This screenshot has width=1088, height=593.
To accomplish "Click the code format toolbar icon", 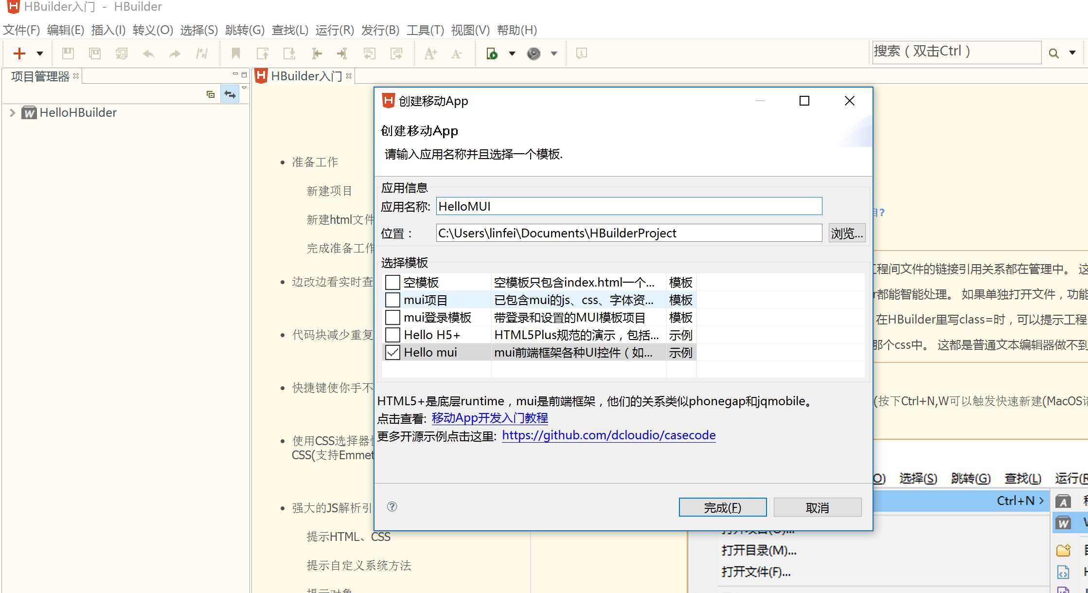I will (x=202, y=54).
